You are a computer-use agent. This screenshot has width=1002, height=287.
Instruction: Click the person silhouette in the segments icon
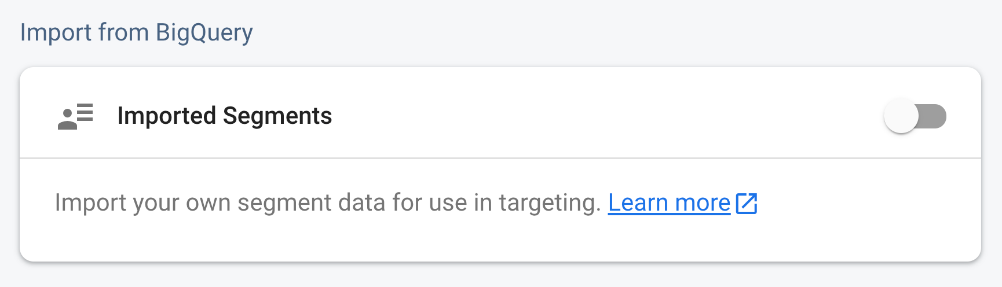click(x=68, y=120)
